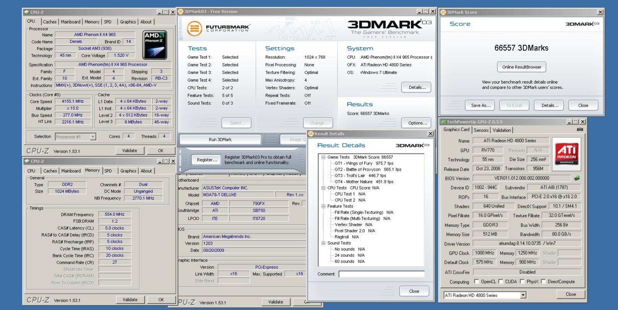Click Close in the Result Details dialog
618x310 pixels.
coord(414,291)
